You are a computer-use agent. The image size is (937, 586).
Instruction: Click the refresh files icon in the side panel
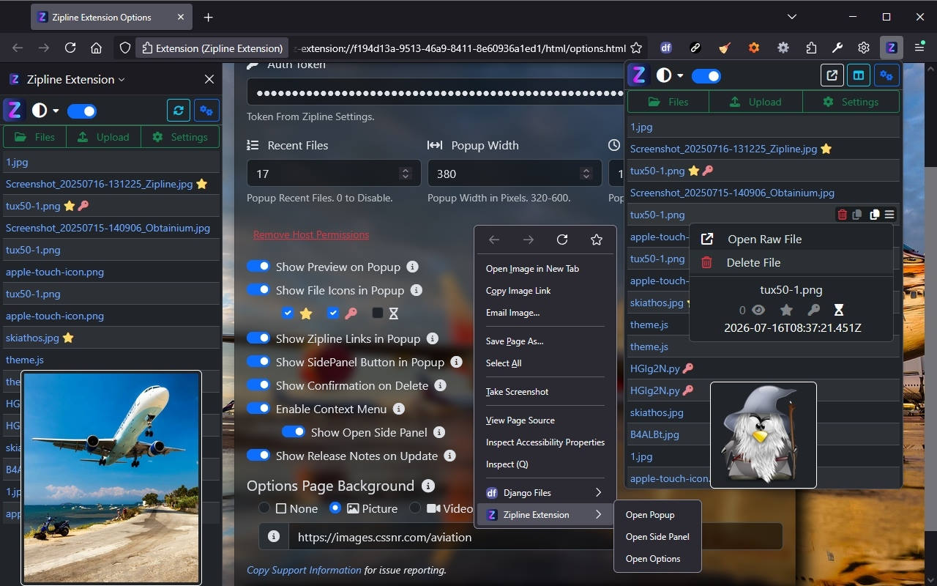(x=179, y=111)
